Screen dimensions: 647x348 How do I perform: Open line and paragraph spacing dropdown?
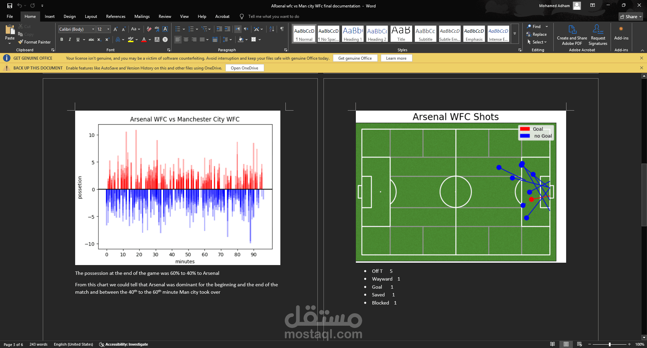pyautogui.click(x=227, y=39)
